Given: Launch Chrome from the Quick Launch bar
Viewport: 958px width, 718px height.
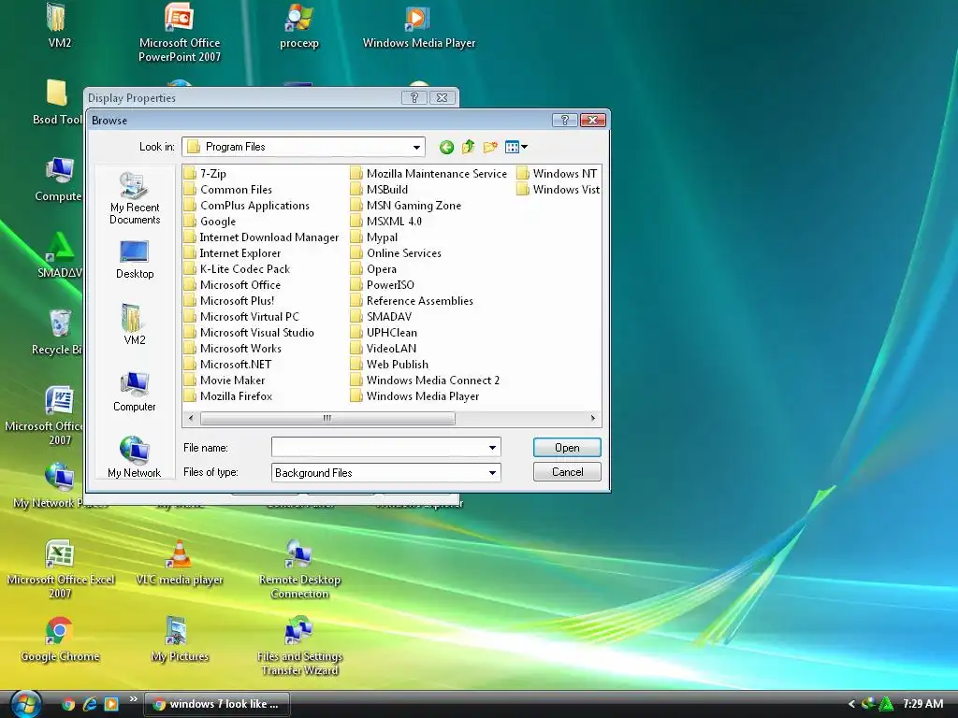Looking at the screenshot, I should click(68, 704).
